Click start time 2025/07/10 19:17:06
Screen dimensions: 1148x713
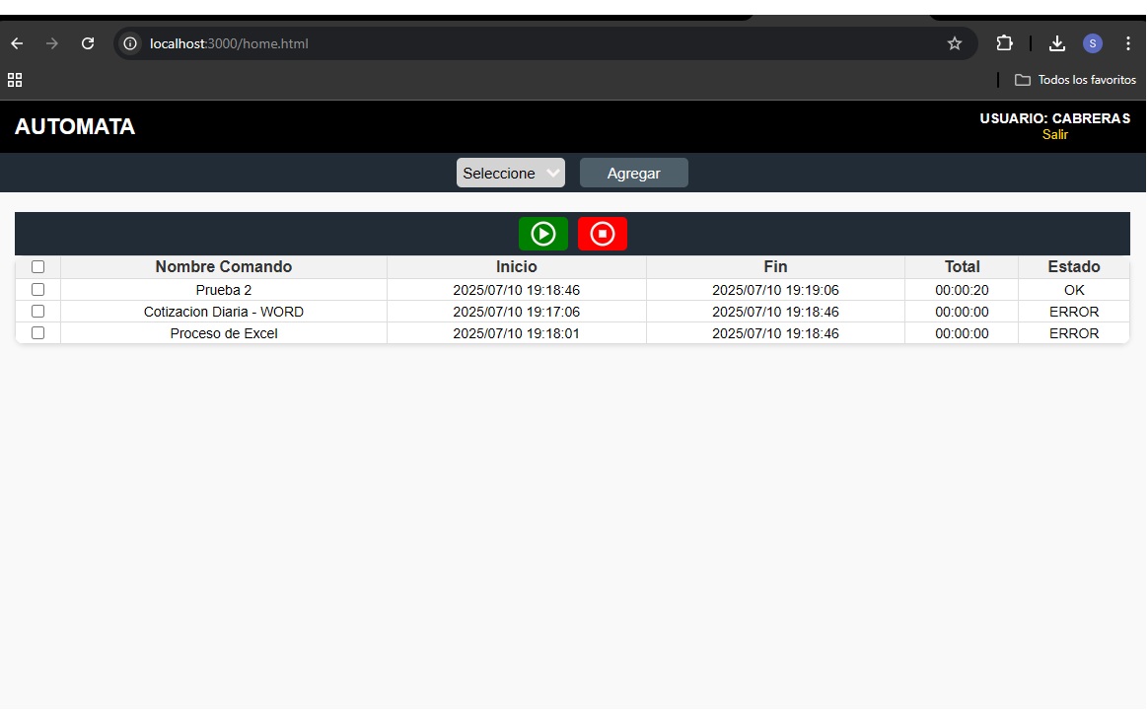pos(516,312)
